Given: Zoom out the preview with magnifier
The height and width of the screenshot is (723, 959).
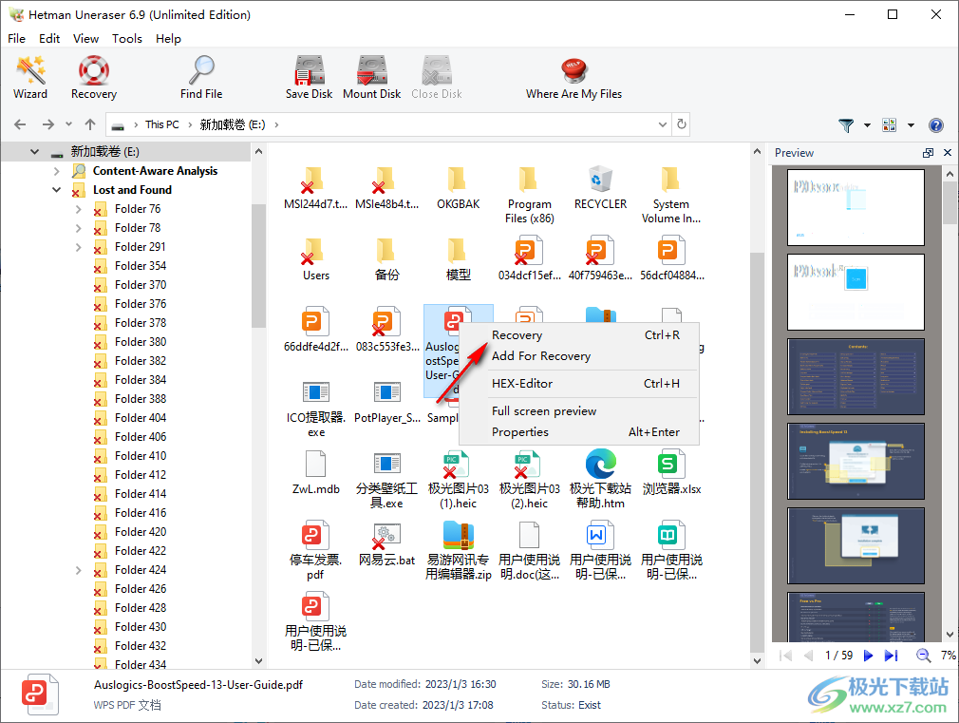Looking at the screenshot, I should click(922, 656).
